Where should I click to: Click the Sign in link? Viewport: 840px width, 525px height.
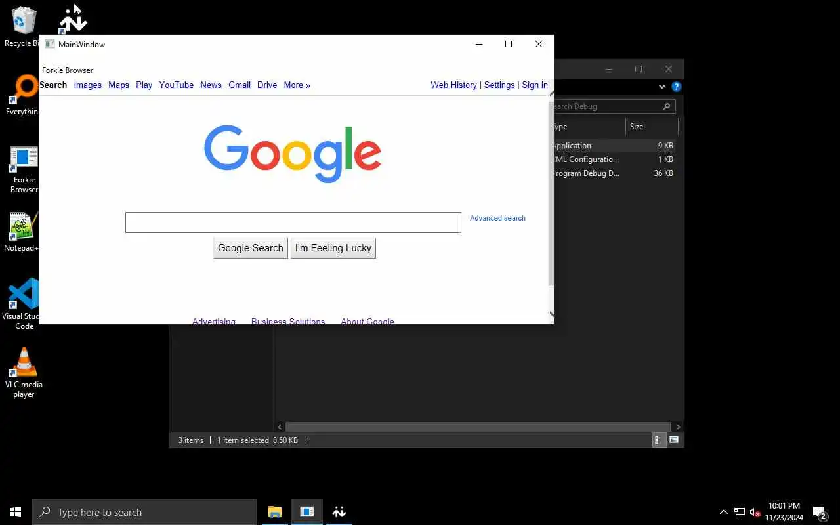tap(535, 85)
